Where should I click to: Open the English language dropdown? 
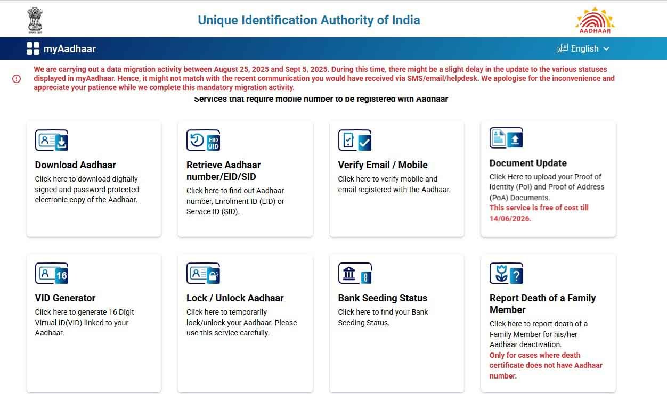pos(583,48)
